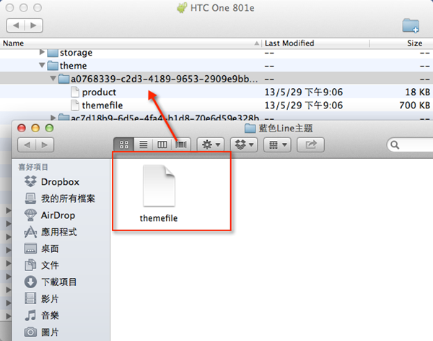
Task: Click the Finder search field
Action: 411,145
